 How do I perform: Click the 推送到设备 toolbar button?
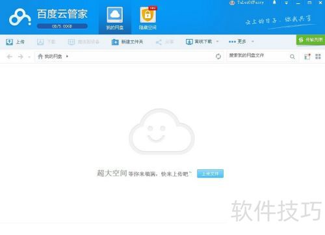83,42
